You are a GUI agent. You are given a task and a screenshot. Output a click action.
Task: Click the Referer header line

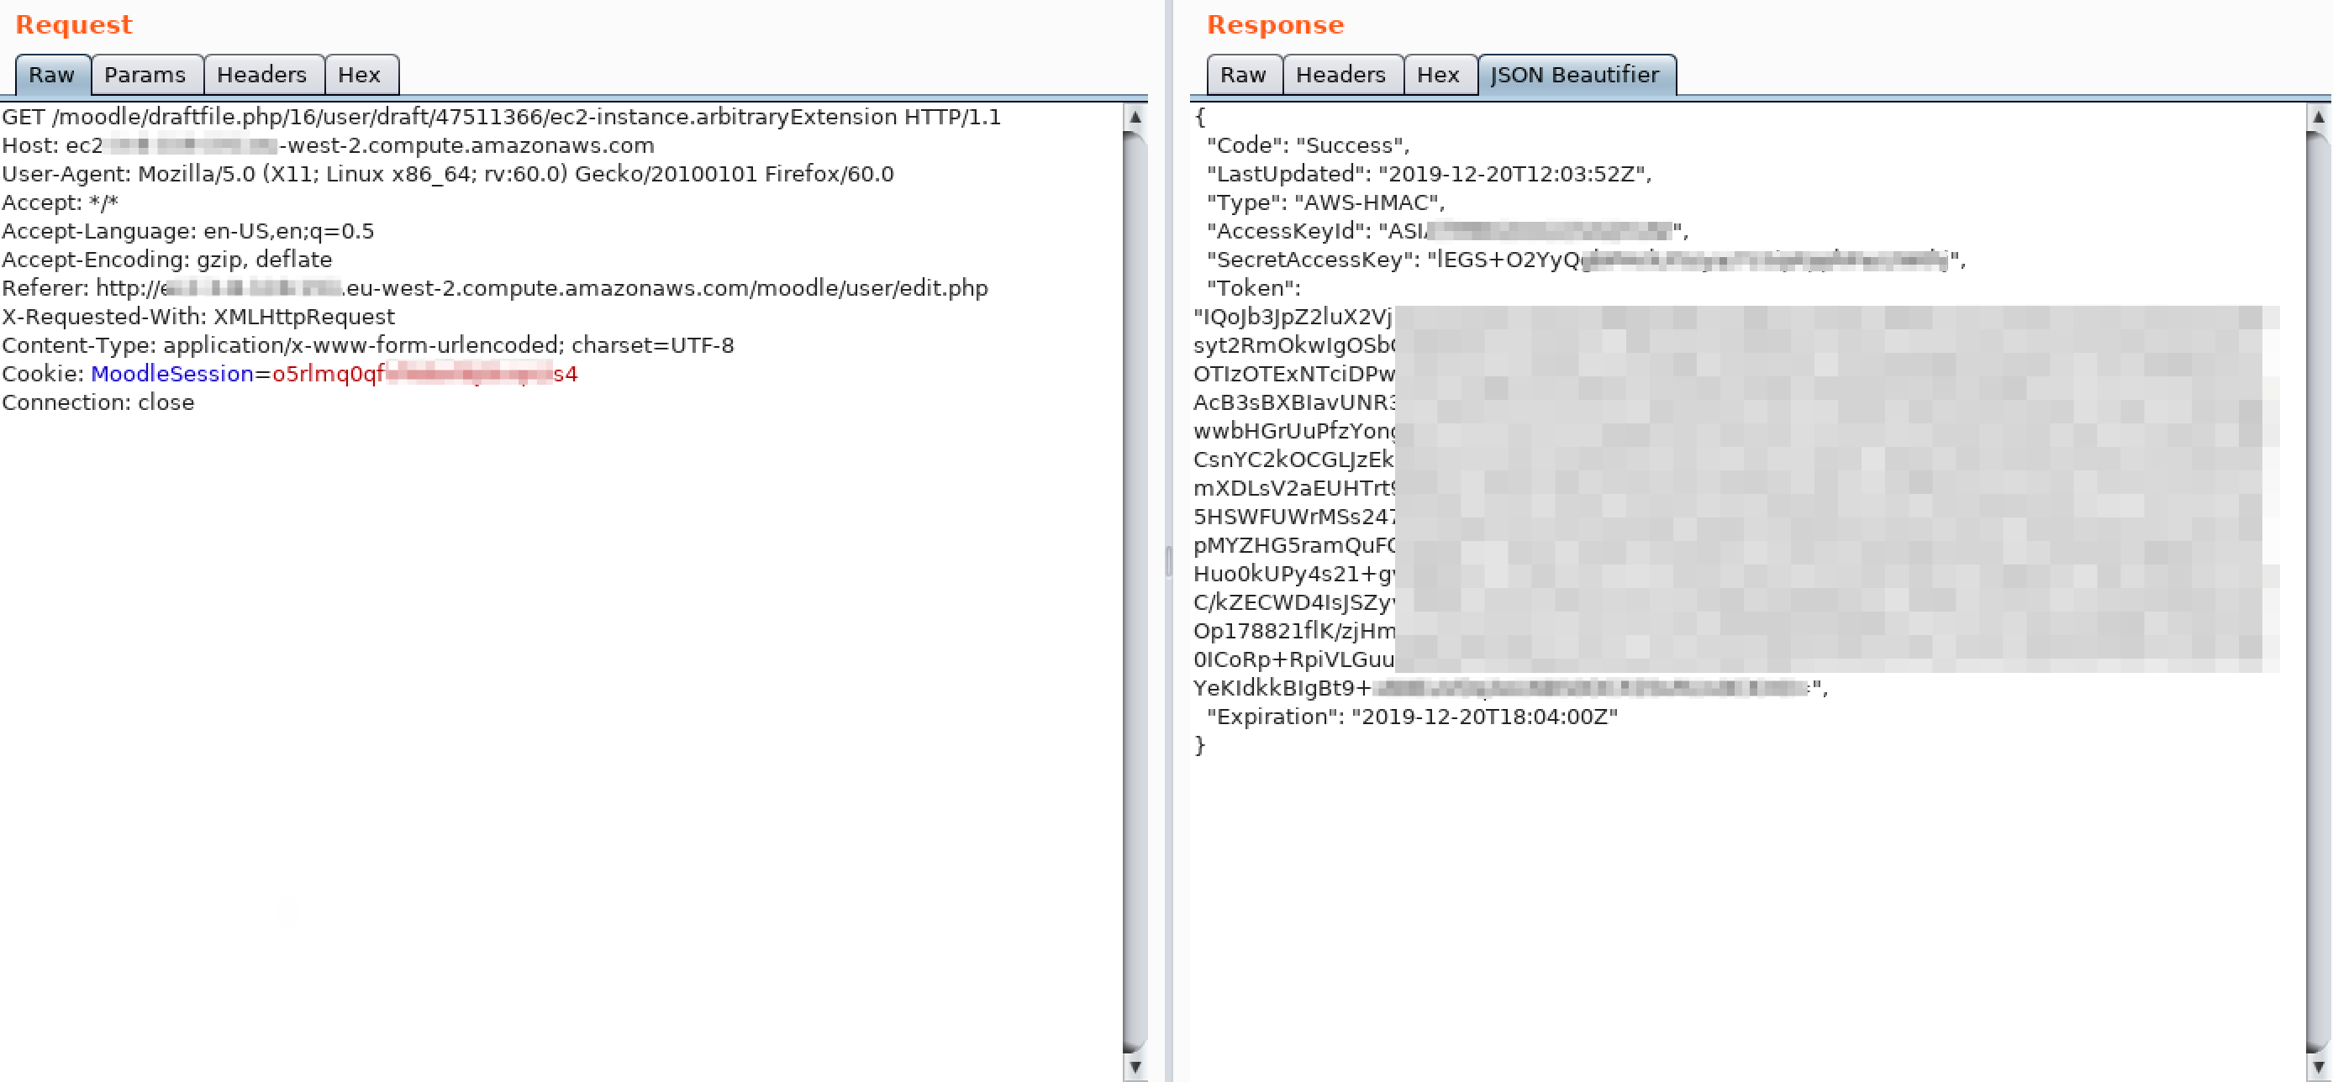point(495,288)
